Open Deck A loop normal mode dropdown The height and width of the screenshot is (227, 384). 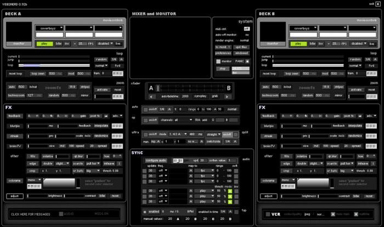pyautogui.click(x=101, y=66)
